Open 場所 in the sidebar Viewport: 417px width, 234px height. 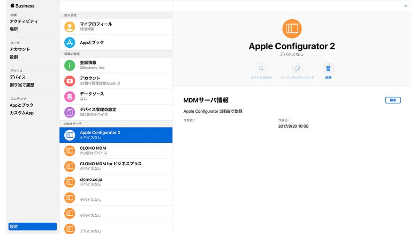[x=14, y=29]
